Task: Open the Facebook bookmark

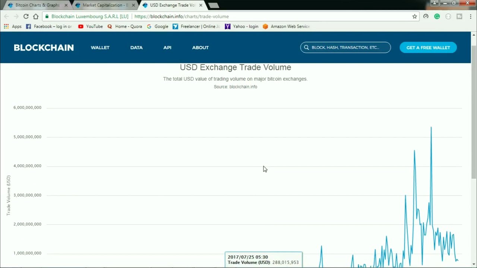Action: (x=49, y=26)
